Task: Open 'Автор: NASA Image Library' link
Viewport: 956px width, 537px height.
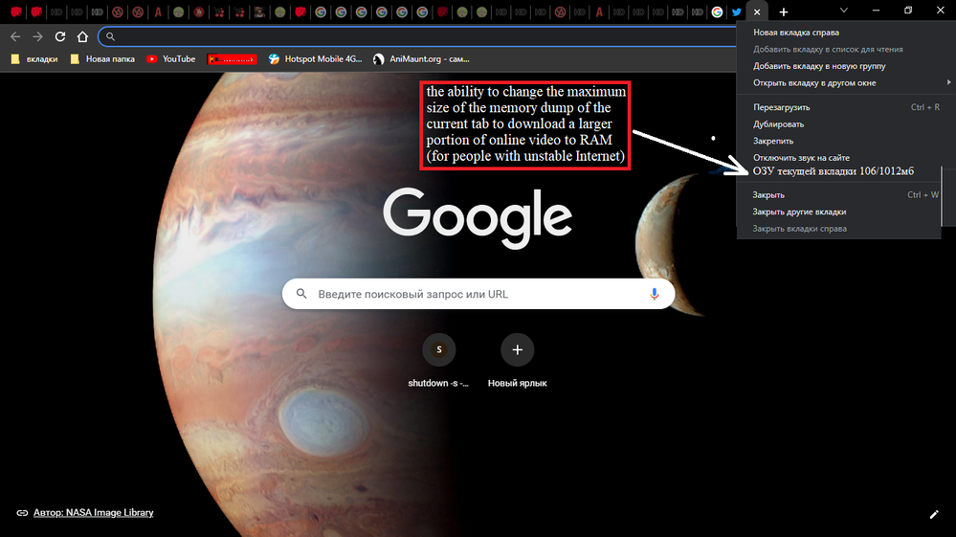Action: click(93, 513)
